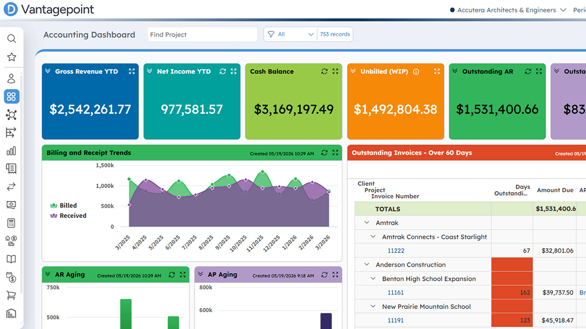Collapse the Anderson Construction client row

click(367, 265)
